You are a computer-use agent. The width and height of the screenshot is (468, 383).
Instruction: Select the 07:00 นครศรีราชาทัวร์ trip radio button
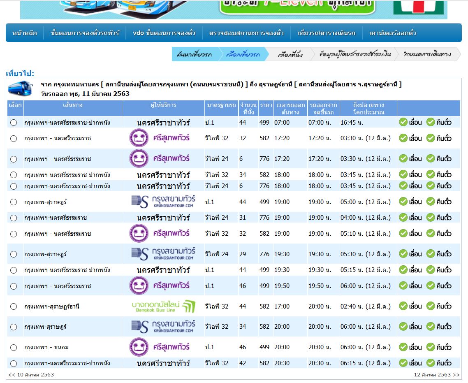point(14,123)
